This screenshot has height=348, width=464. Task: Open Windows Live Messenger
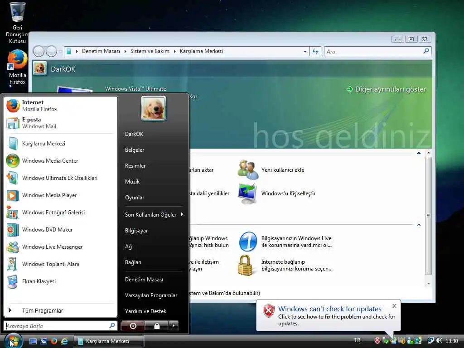coord(61,247)
